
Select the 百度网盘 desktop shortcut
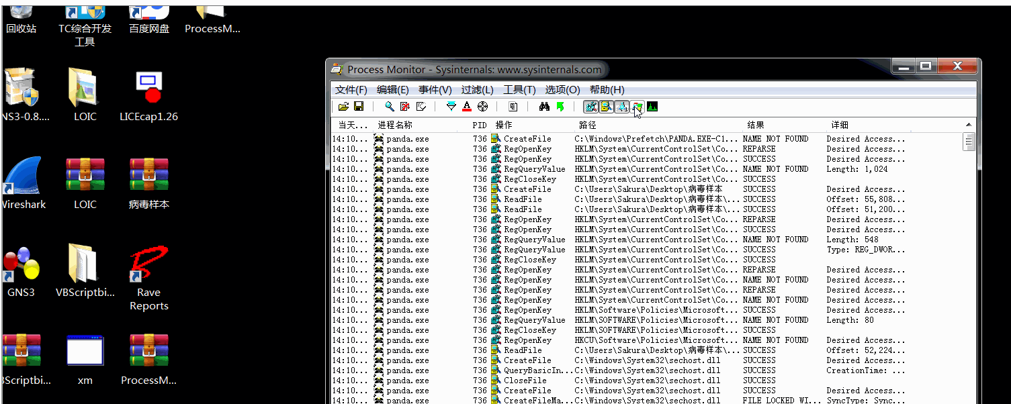coord(149,19)
